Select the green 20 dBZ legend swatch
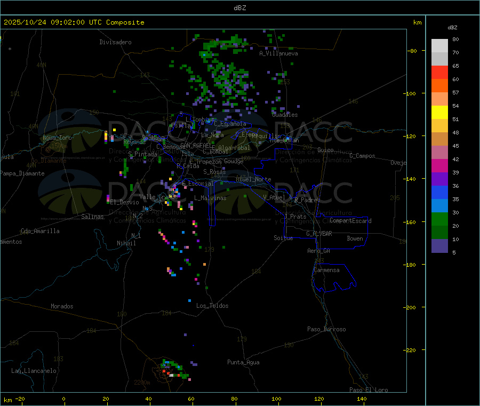 point(439,219)
